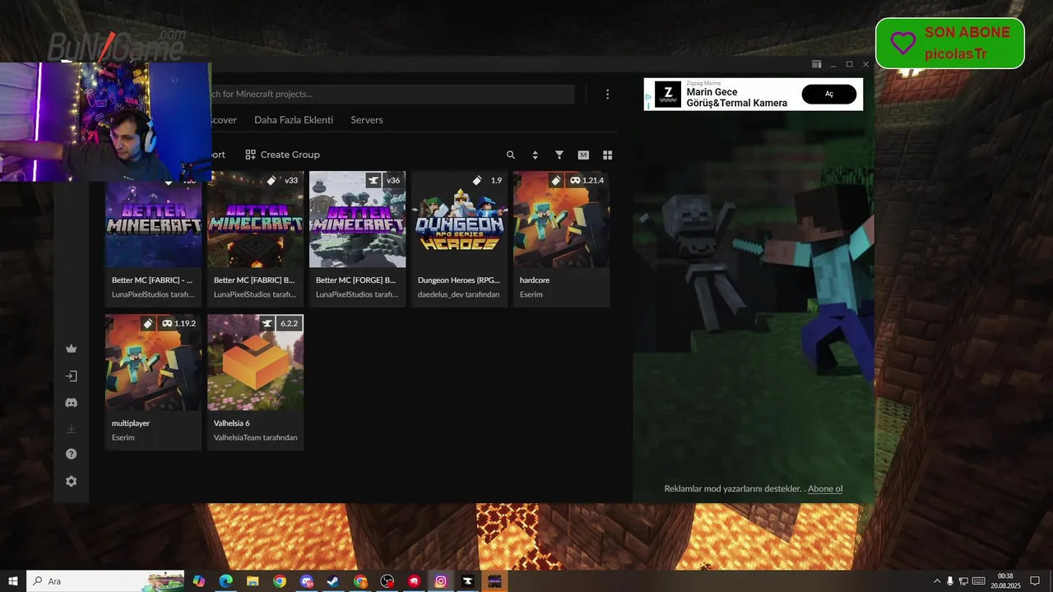The height and width of the screenshot is (592, 1053).
Task: Click the 'ValhelsiaTeam tarafından' author text
Action: 255,437
